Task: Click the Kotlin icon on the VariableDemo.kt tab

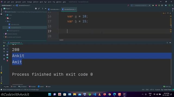Action: 63,9
